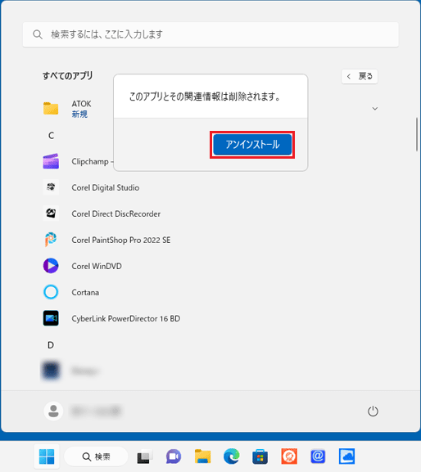Screen dimensions: 421x472
Task: Click the search box at top
Action: click(210, 34)
